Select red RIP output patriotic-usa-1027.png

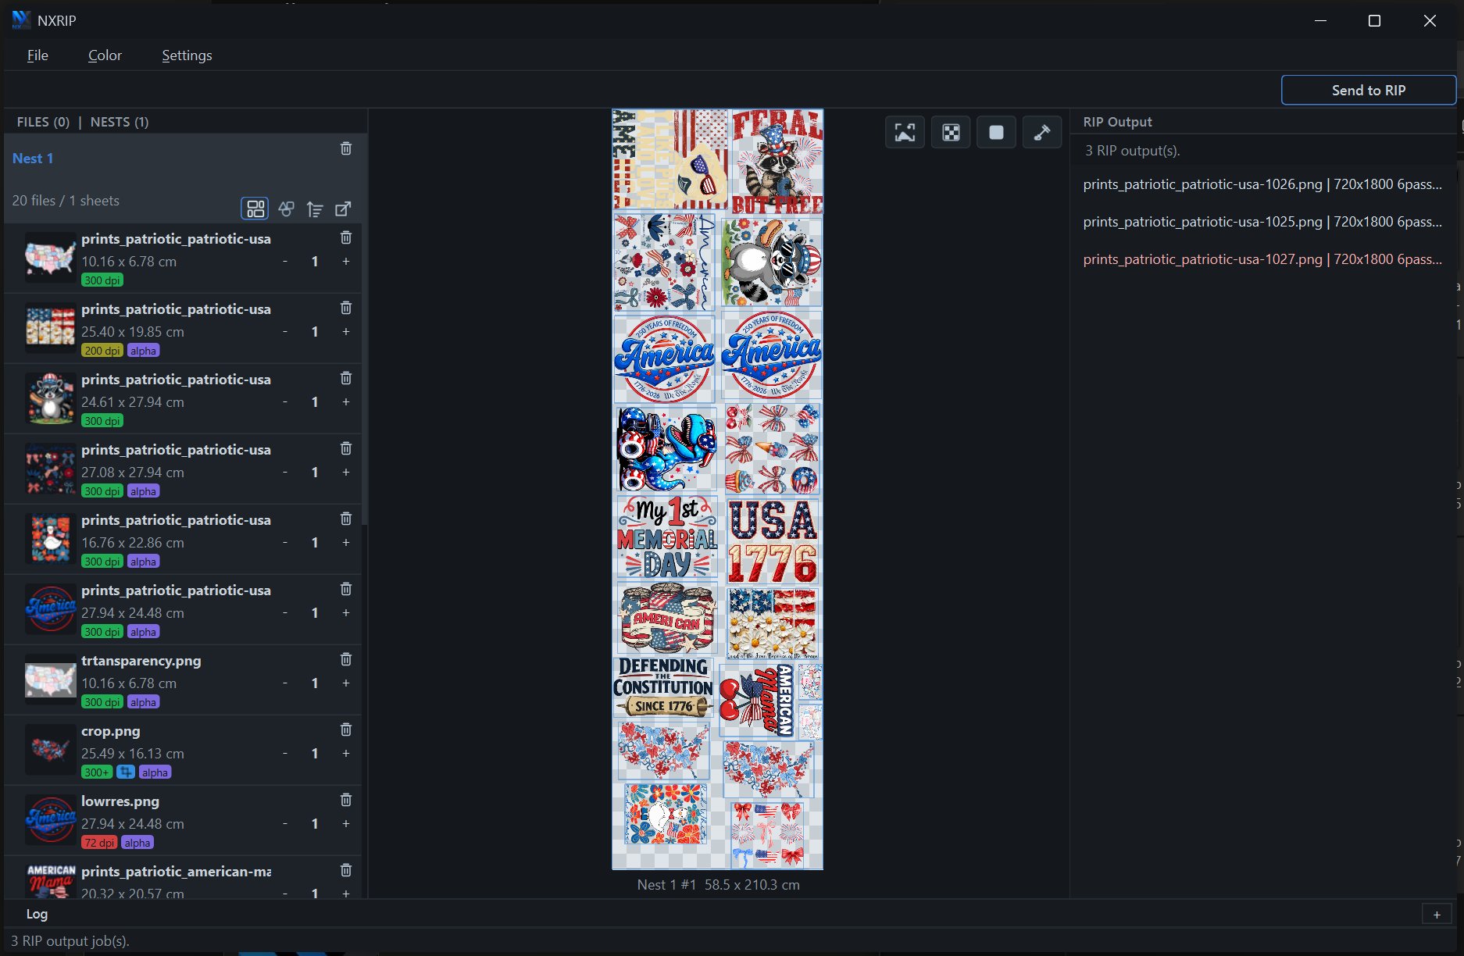point(1262,259)
